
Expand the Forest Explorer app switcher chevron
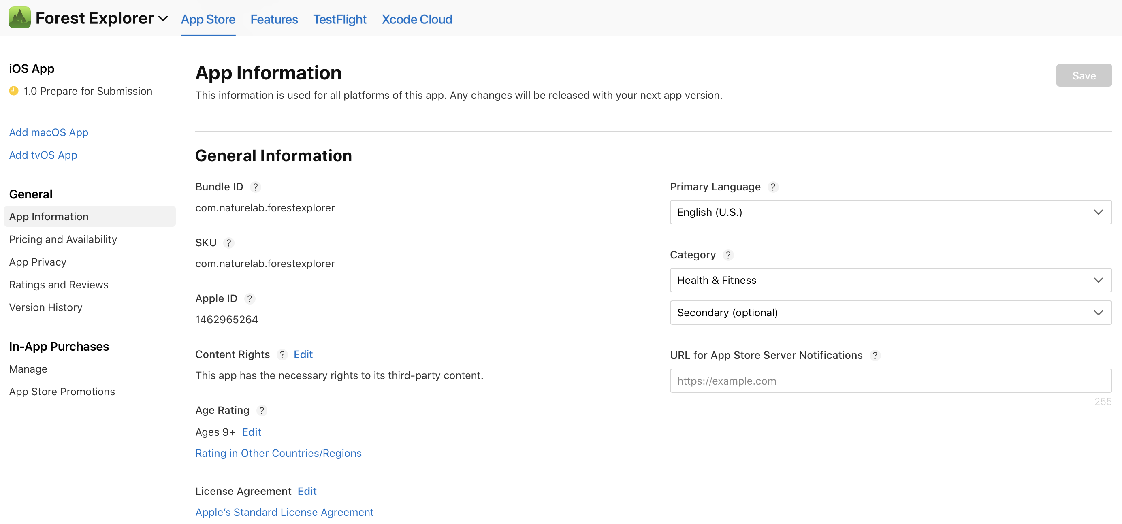(x=163, y=19)
